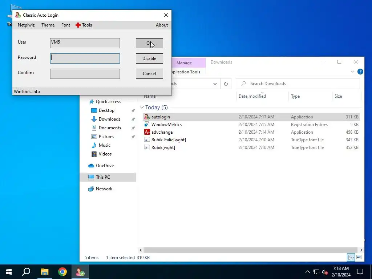Collapse the Today (5) group
This screenshot has width=372, height=279.
point(142,108)
